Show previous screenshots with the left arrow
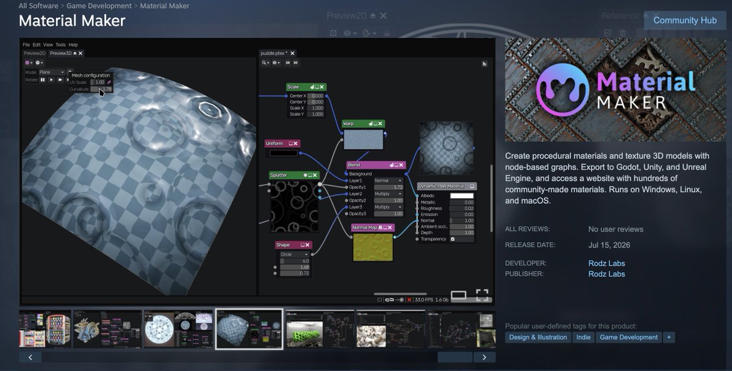The height and width of the screenshot is (371, 732). tap(30, 357)
